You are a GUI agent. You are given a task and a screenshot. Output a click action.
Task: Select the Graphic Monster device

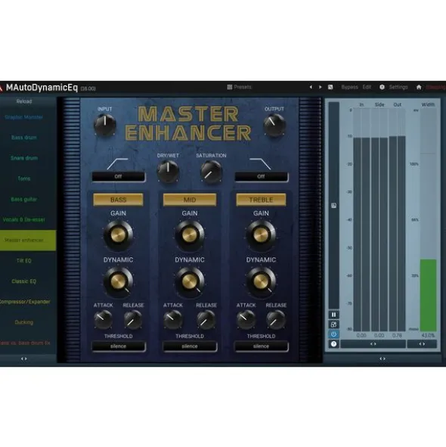(x=24, y=117)
